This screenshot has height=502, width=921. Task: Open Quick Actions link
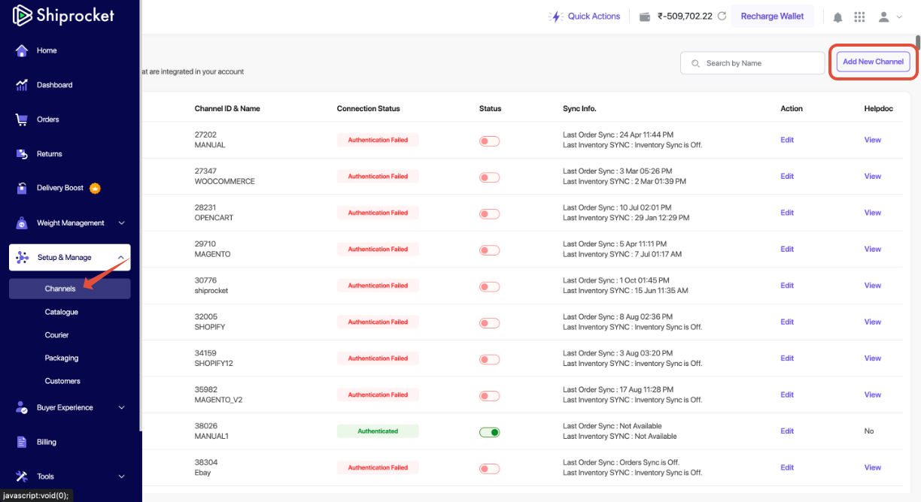coord(594,17)
